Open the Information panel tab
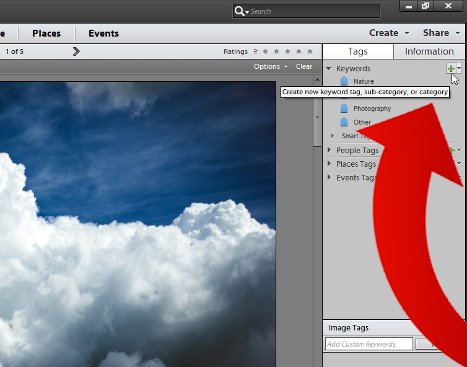The width and height of the screenshot is (467, 367). click(x=429, y=51)
